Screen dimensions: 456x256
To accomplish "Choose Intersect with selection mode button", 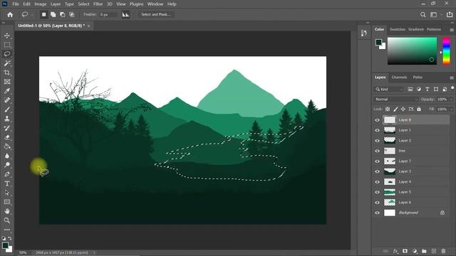I will click(x=71, y=14).
